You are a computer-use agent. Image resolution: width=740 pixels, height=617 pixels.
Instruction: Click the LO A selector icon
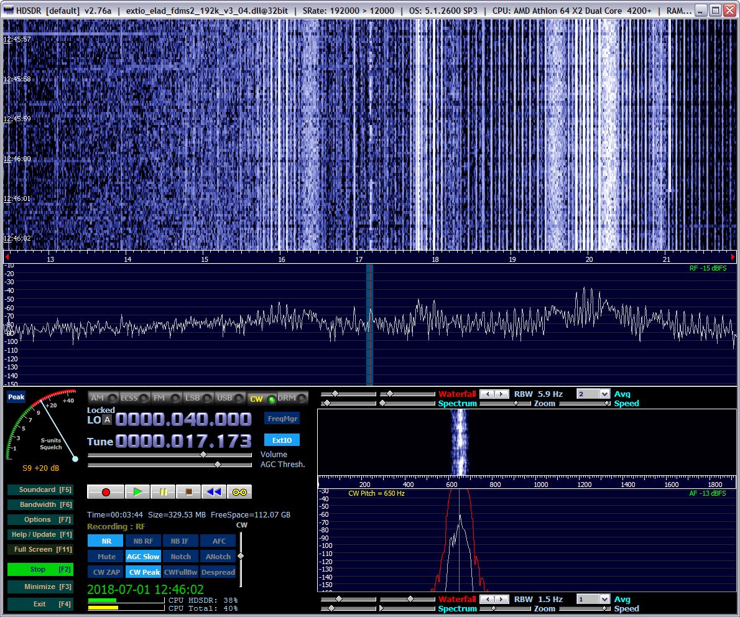point(107,420)
